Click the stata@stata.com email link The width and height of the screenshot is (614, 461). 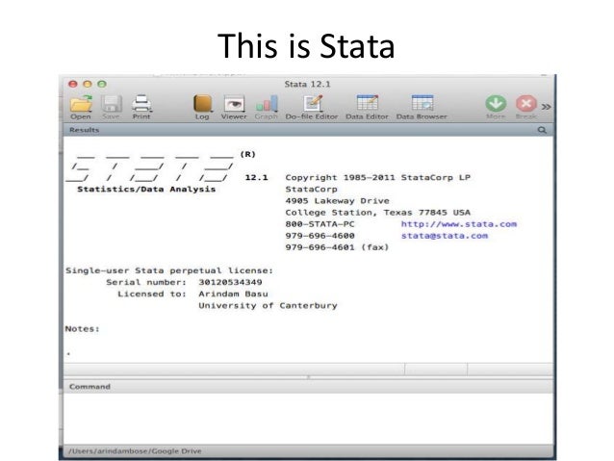click(445, 236)
